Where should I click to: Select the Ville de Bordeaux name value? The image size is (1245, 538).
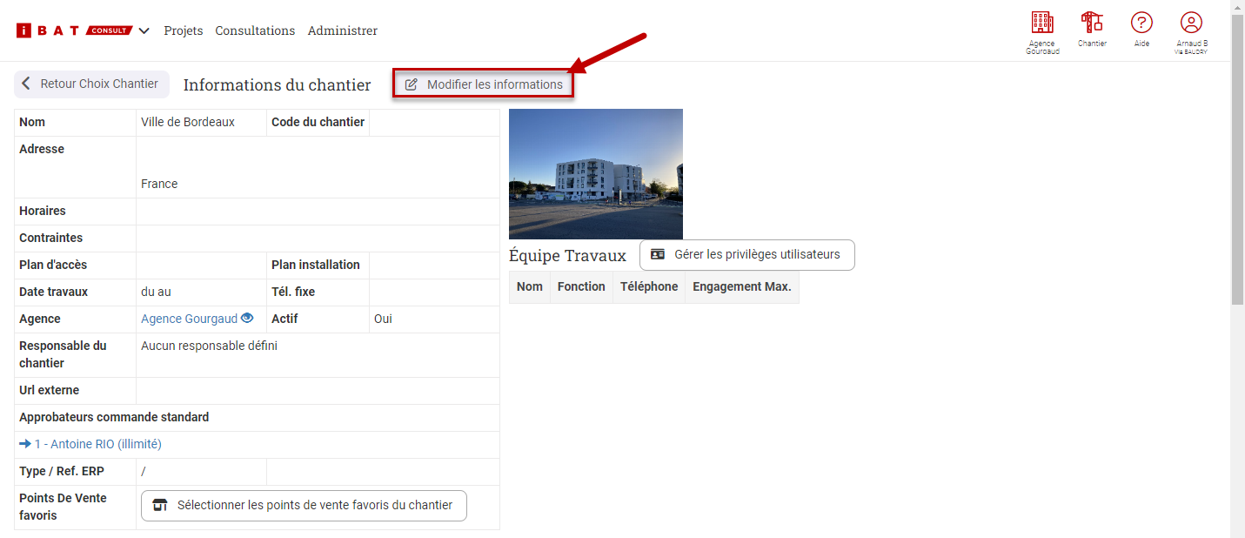tap(188, 123)
